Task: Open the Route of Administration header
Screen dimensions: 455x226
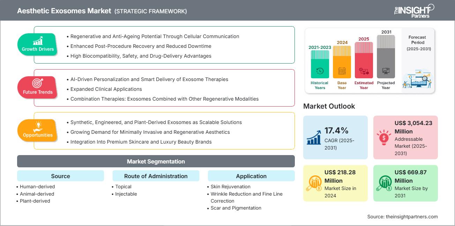Action: tap(156, 176)
